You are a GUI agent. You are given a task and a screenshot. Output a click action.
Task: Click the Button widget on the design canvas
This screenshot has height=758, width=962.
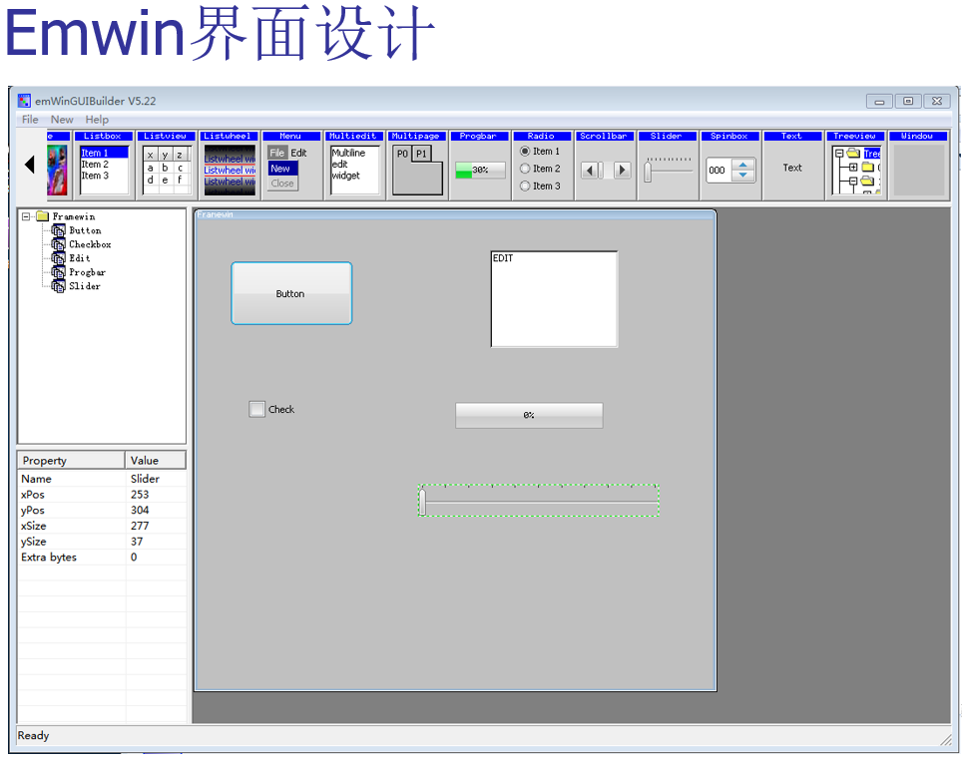291,293
